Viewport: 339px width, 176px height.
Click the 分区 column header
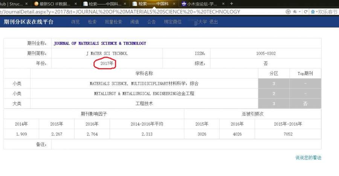coord(274,73)
